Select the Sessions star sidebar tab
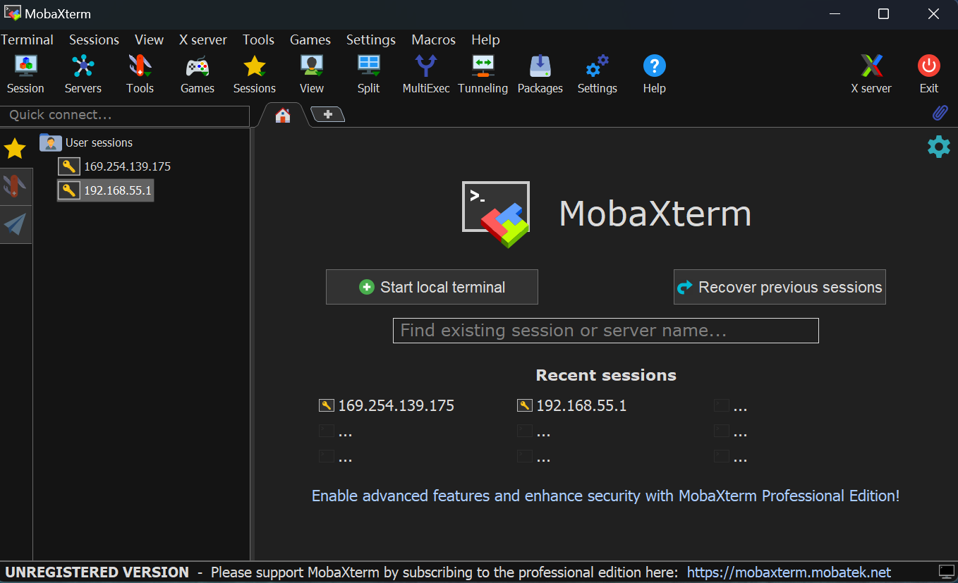This screenshot has height=583, width=958. tap(15, 149)
